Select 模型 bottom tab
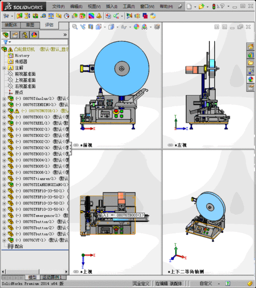256x288 pixels. coord(32,277)
